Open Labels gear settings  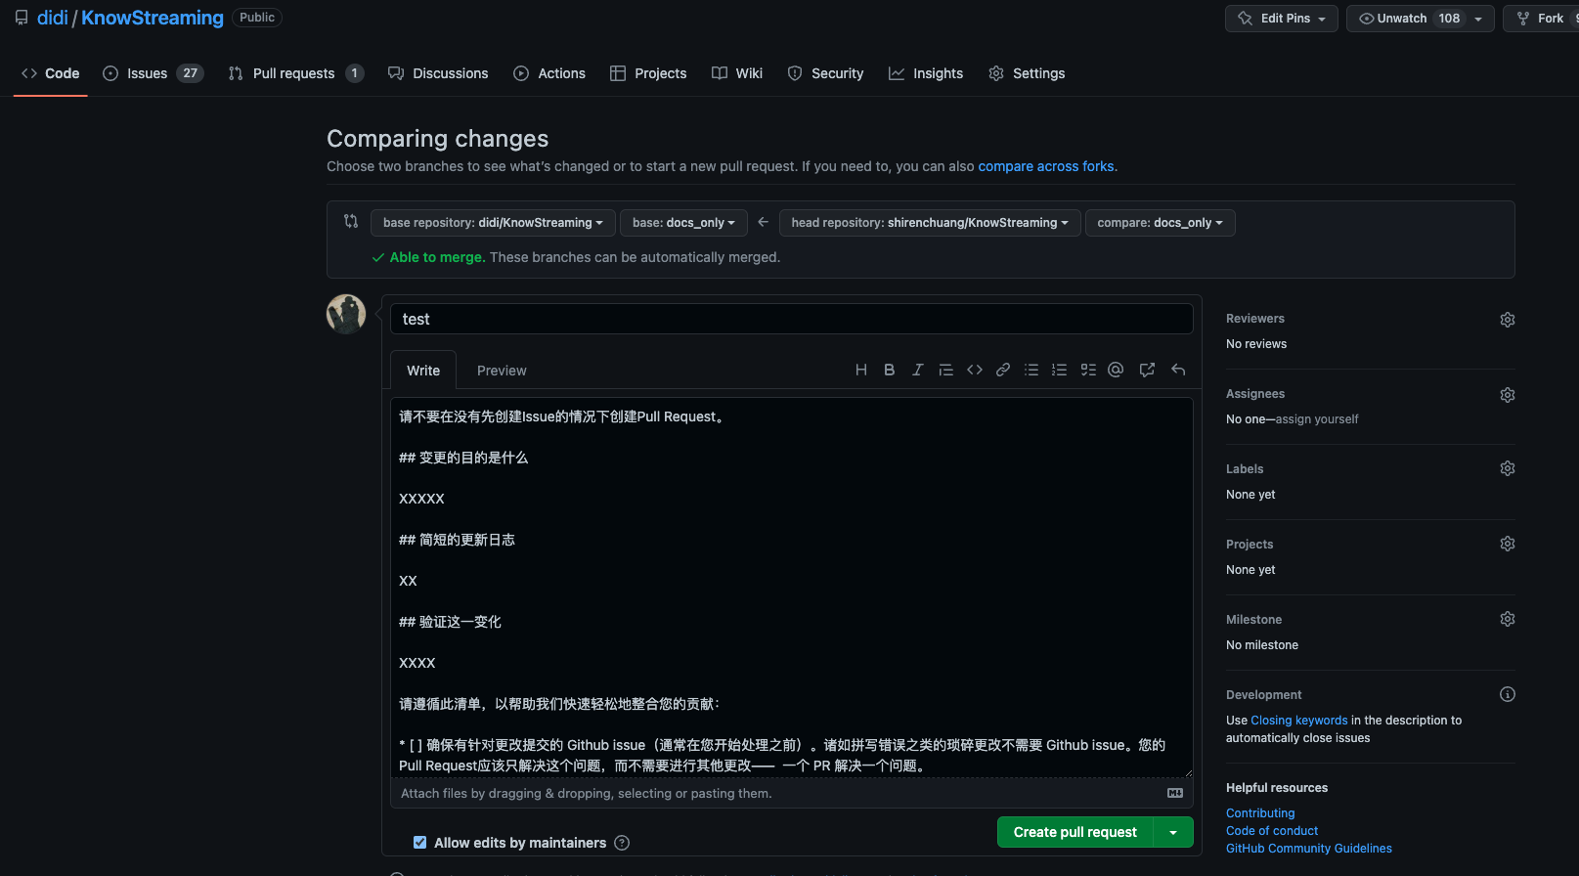pyautogui.click(x=1508, y=468)
